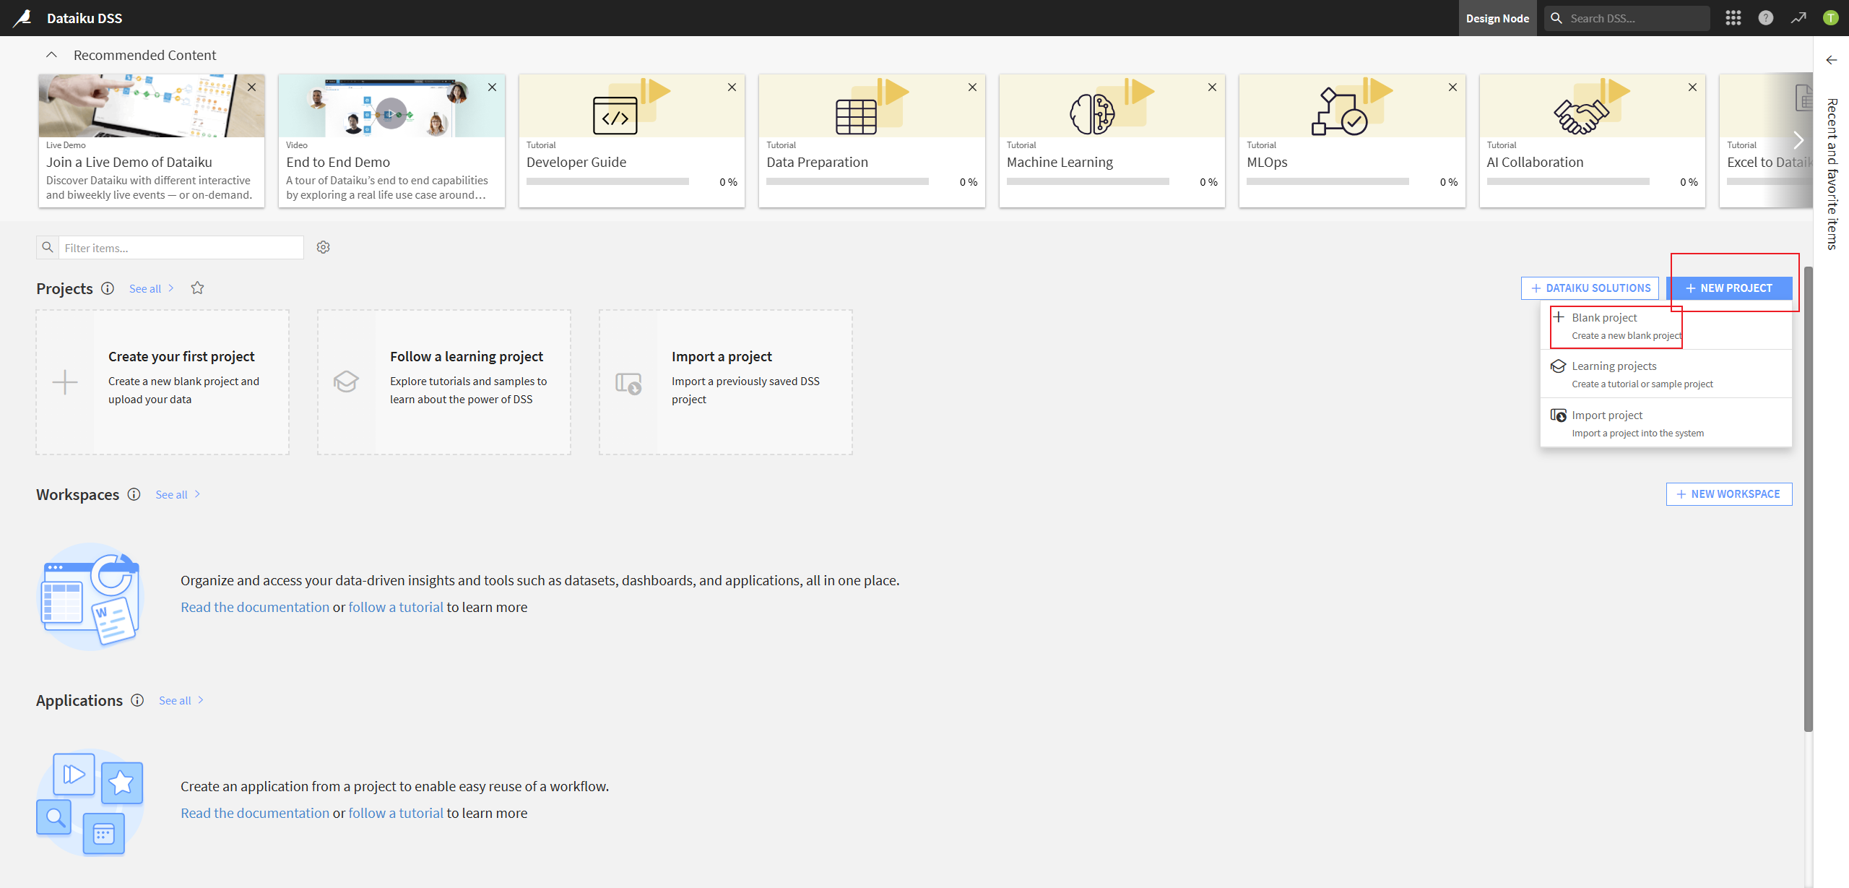Dismiss the AI Collaboration tutorial card
The height and width of the screenshot is (888, 1849).
pos(1692,87)
